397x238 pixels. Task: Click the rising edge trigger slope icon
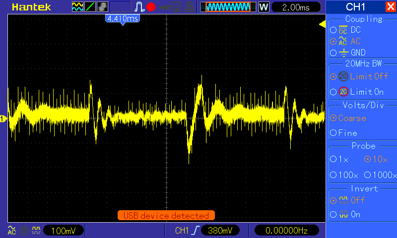coord(196,231)
